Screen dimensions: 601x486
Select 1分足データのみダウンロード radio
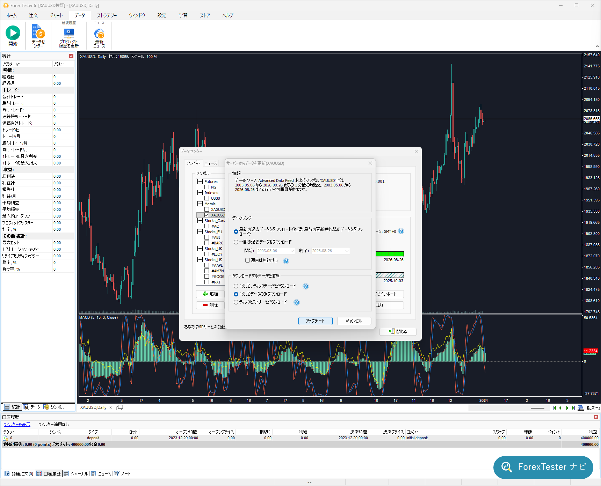[236, 294]
